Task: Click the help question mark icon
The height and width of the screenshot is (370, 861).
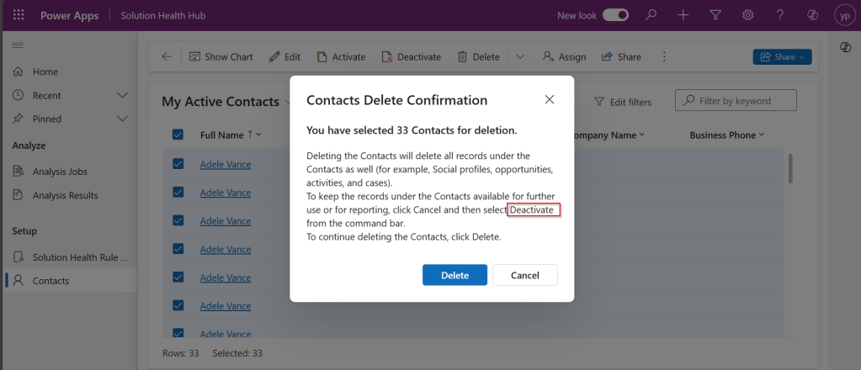Action: (780, 15)
